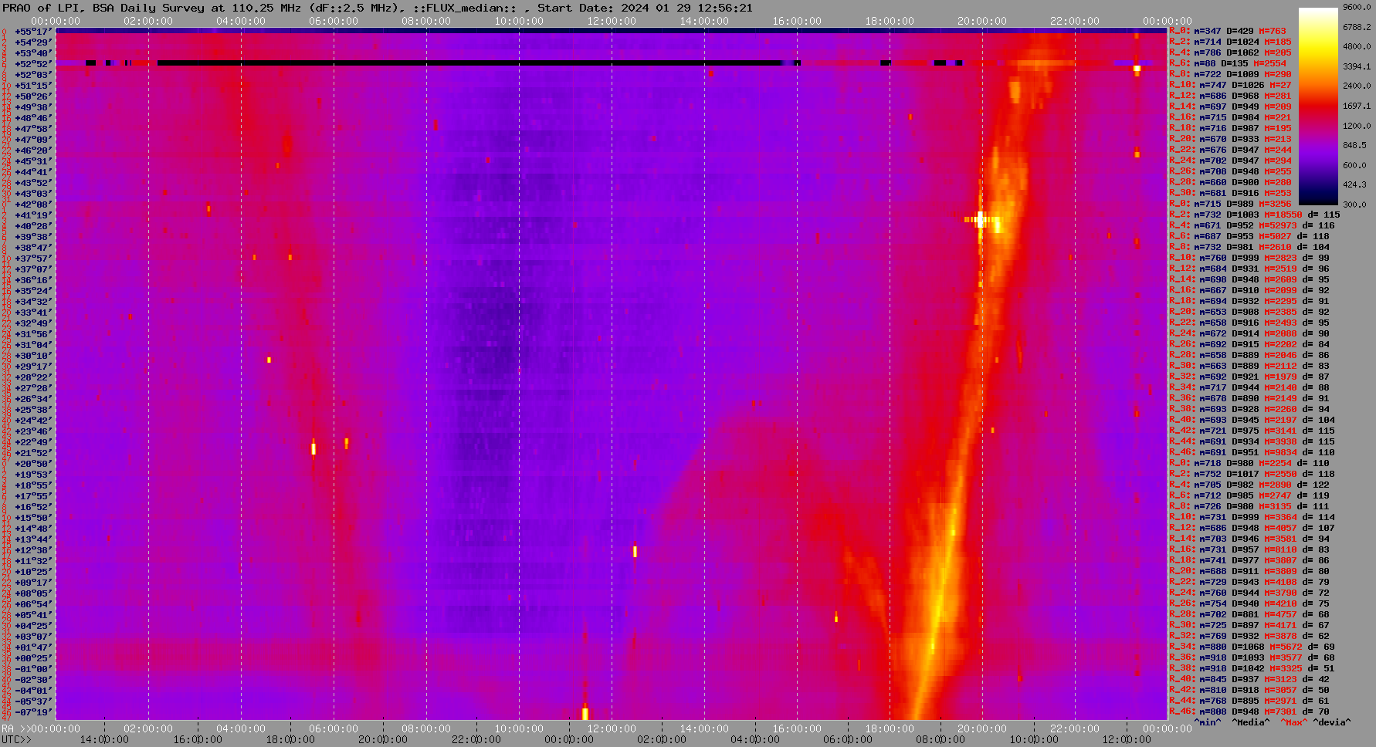Click the +47°09' declination label

(34, 140)
